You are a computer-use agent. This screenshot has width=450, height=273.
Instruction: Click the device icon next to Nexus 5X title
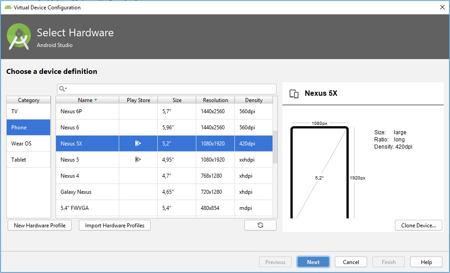click(x=294, y=94)
